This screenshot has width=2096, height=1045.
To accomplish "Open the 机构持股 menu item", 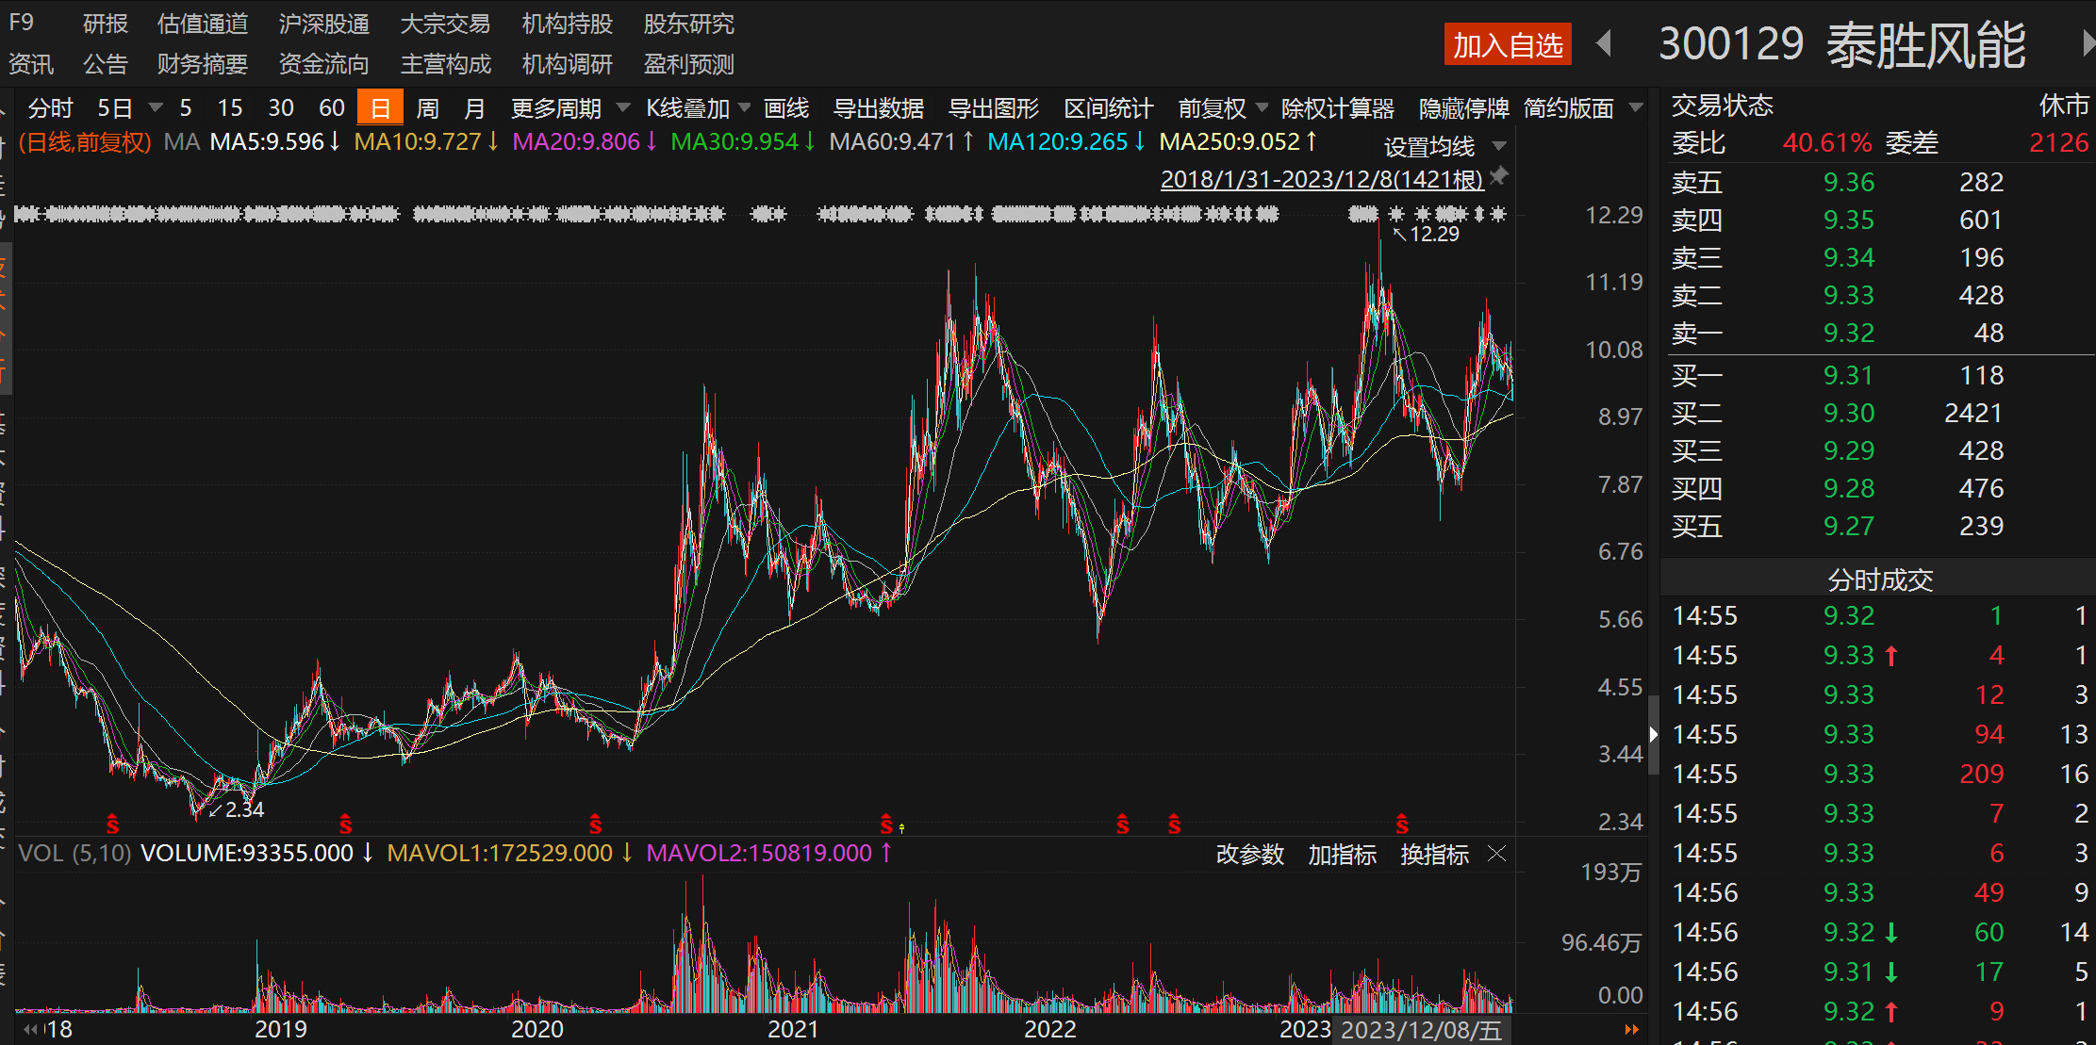I will pyautogui.click(x=567, y=24).
